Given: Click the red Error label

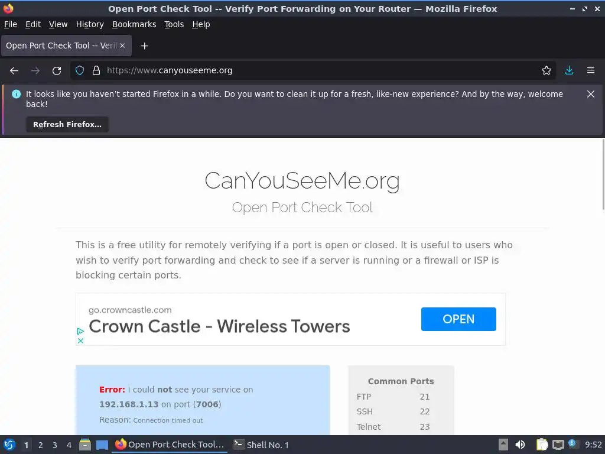Looking at the screenshot, I should tap(112, 390).
